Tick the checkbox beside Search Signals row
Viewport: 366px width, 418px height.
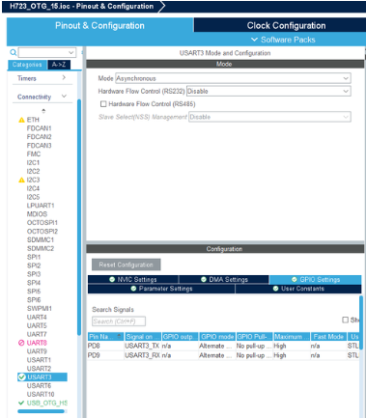pyautogui.click(x=345, y=320)
